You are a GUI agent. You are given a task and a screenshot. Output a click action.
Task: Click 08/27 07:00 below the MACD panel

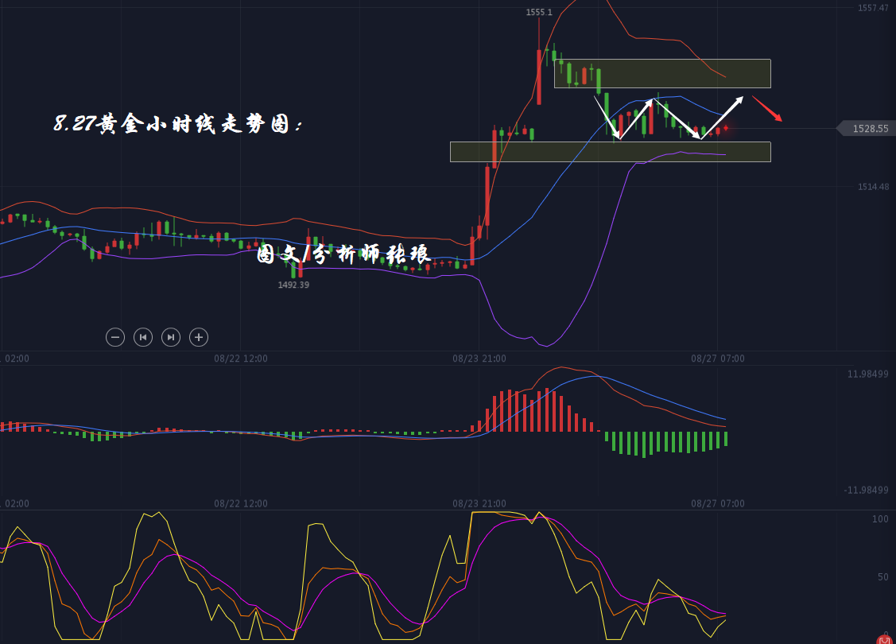pos(718,503)
